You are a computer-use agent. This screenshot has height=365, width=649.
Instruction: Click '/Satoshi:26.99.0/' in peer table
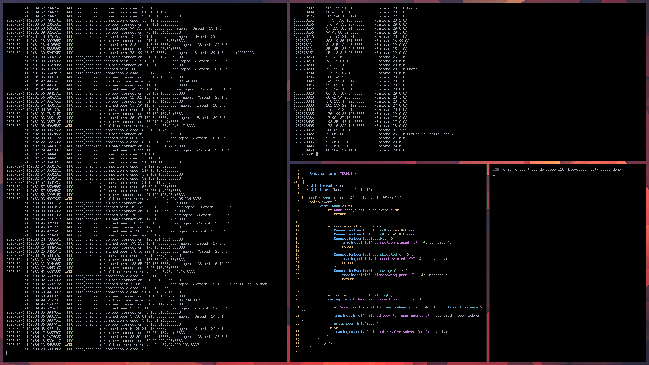pyautogui.click(x=392, y=41)
